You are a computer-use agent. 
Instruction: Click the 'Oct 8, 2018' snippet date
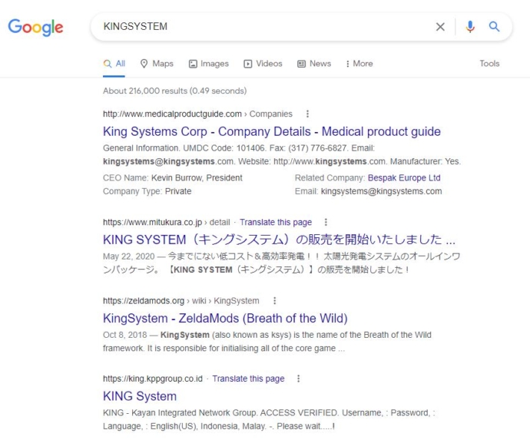[125, 335]
